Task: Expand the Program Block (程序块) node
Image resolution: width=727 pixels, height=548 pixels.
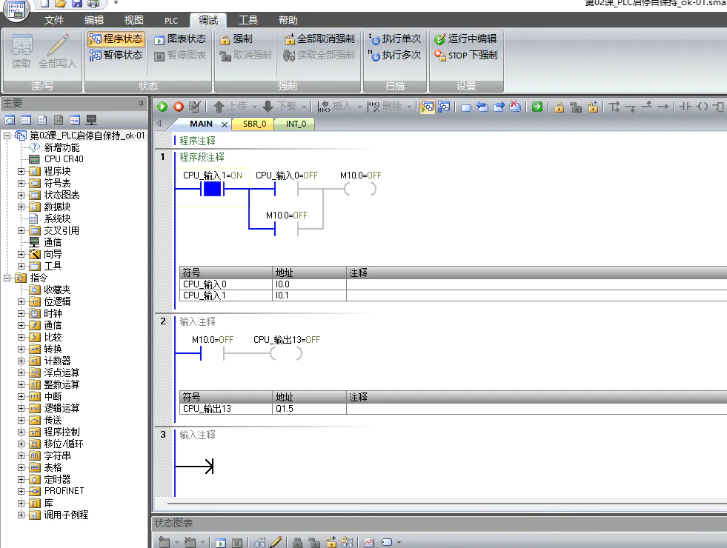Action: click(x=21, y=171)
